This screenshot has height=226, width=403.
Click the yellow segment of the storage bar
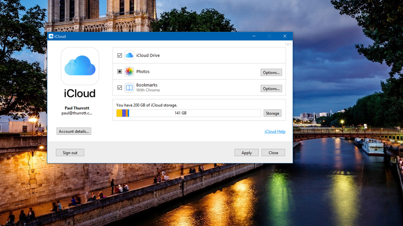pyautogui.click(x=119, y=113)
